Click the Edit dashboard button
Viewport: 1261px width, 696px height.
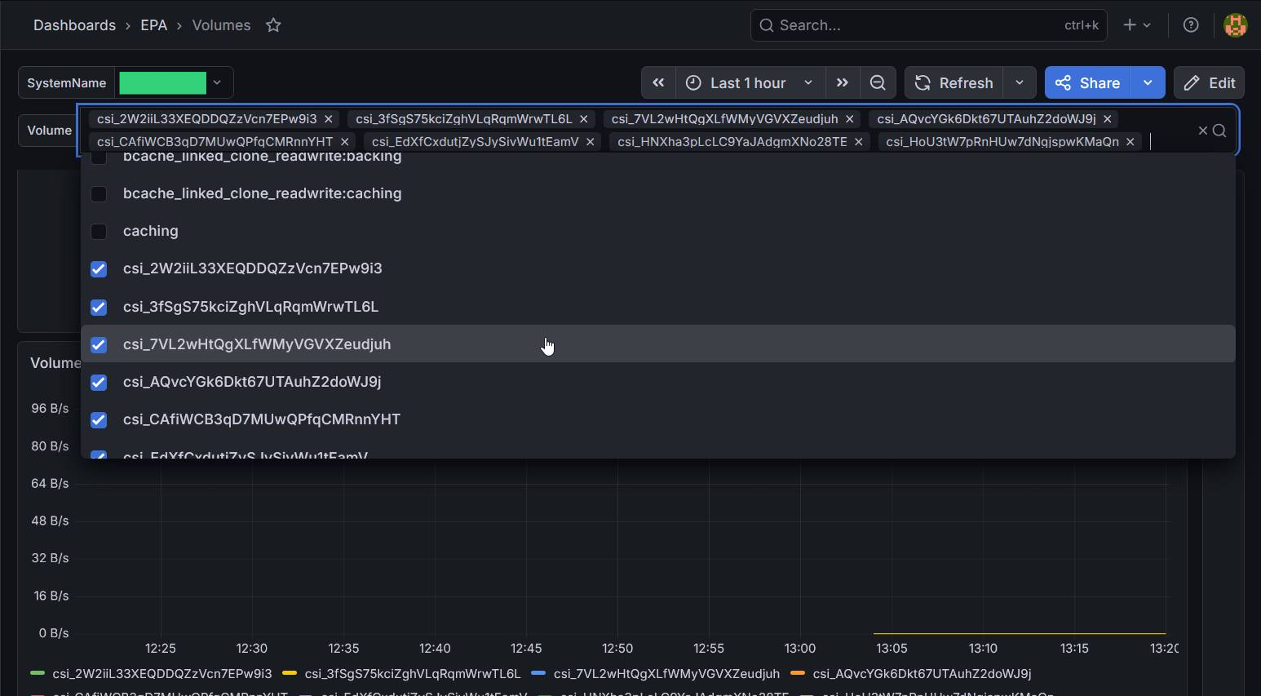point(1209,82)
